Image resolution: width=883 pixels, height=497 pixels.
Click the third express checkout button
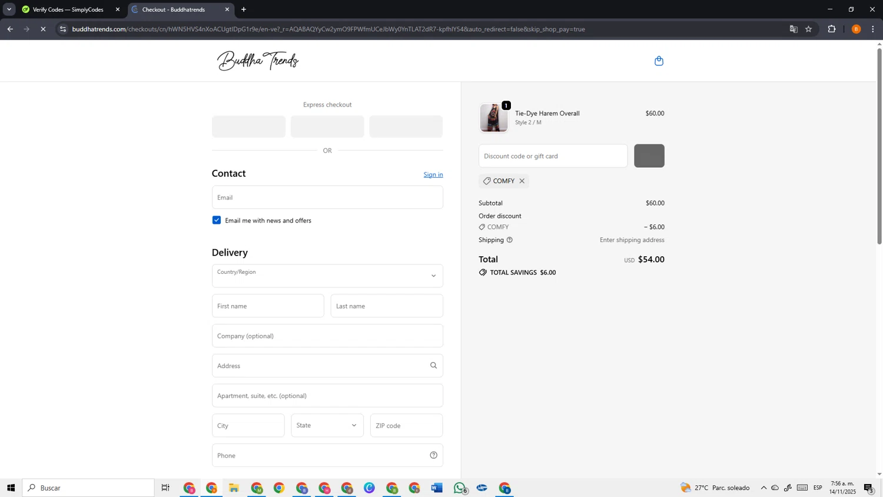tap(406, 127)
